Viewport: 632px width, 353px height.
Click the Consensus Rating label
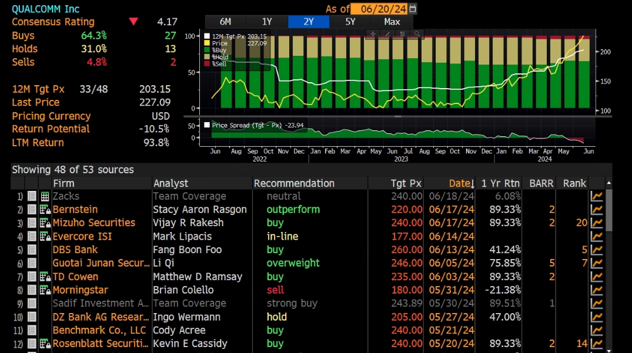coord(53,22)
